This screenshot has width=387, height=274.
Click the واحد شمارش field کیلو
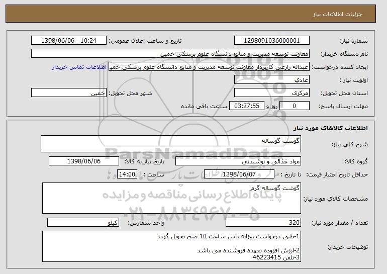pyautogui.click(x=83, y=222)
